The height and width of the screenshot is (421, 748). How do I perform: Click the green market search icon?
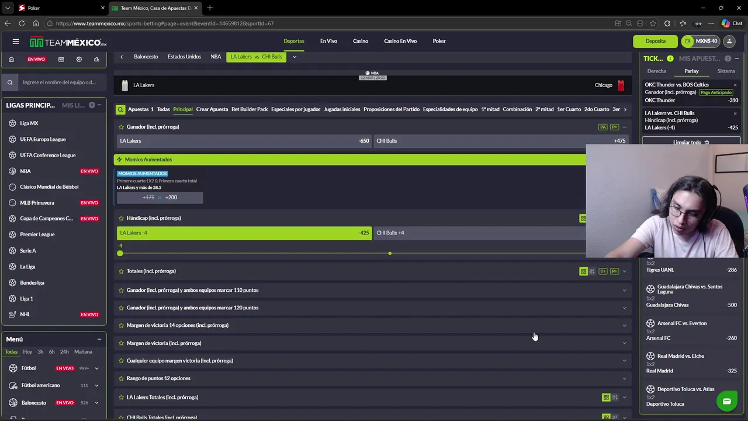[120, 109]
